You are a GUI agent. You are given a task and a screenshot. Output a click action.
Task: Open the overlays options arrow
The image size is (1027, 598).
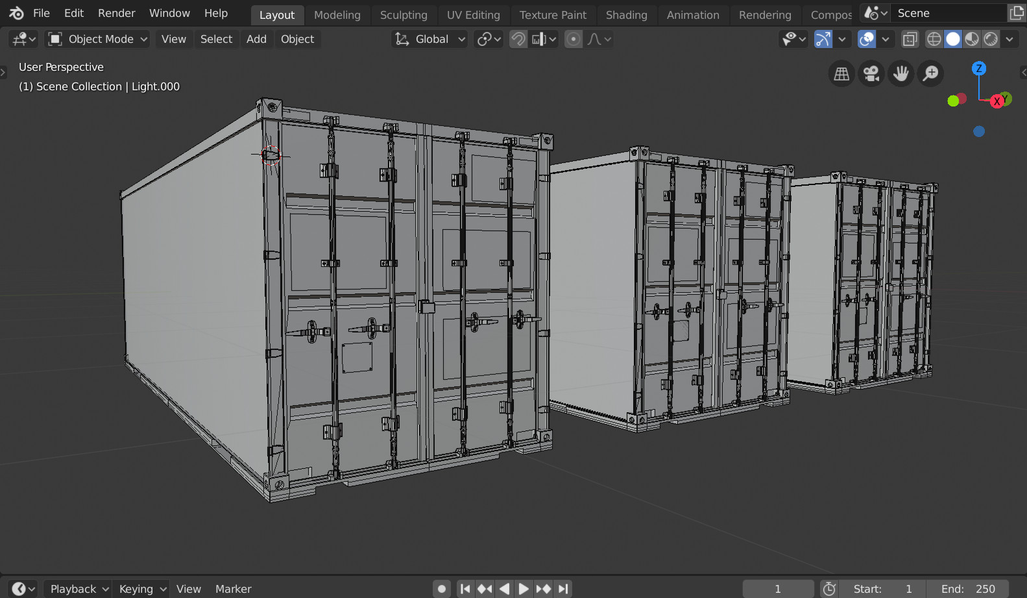[886, 39]
